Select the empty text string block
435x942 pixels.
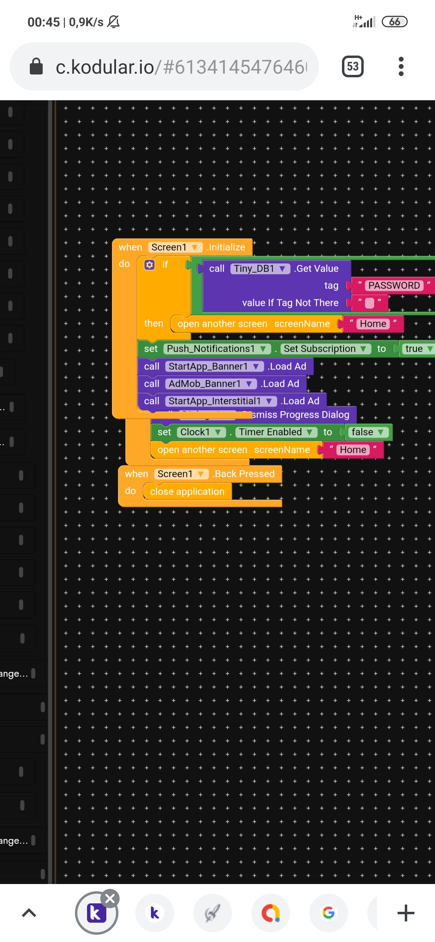click(369, 303)
